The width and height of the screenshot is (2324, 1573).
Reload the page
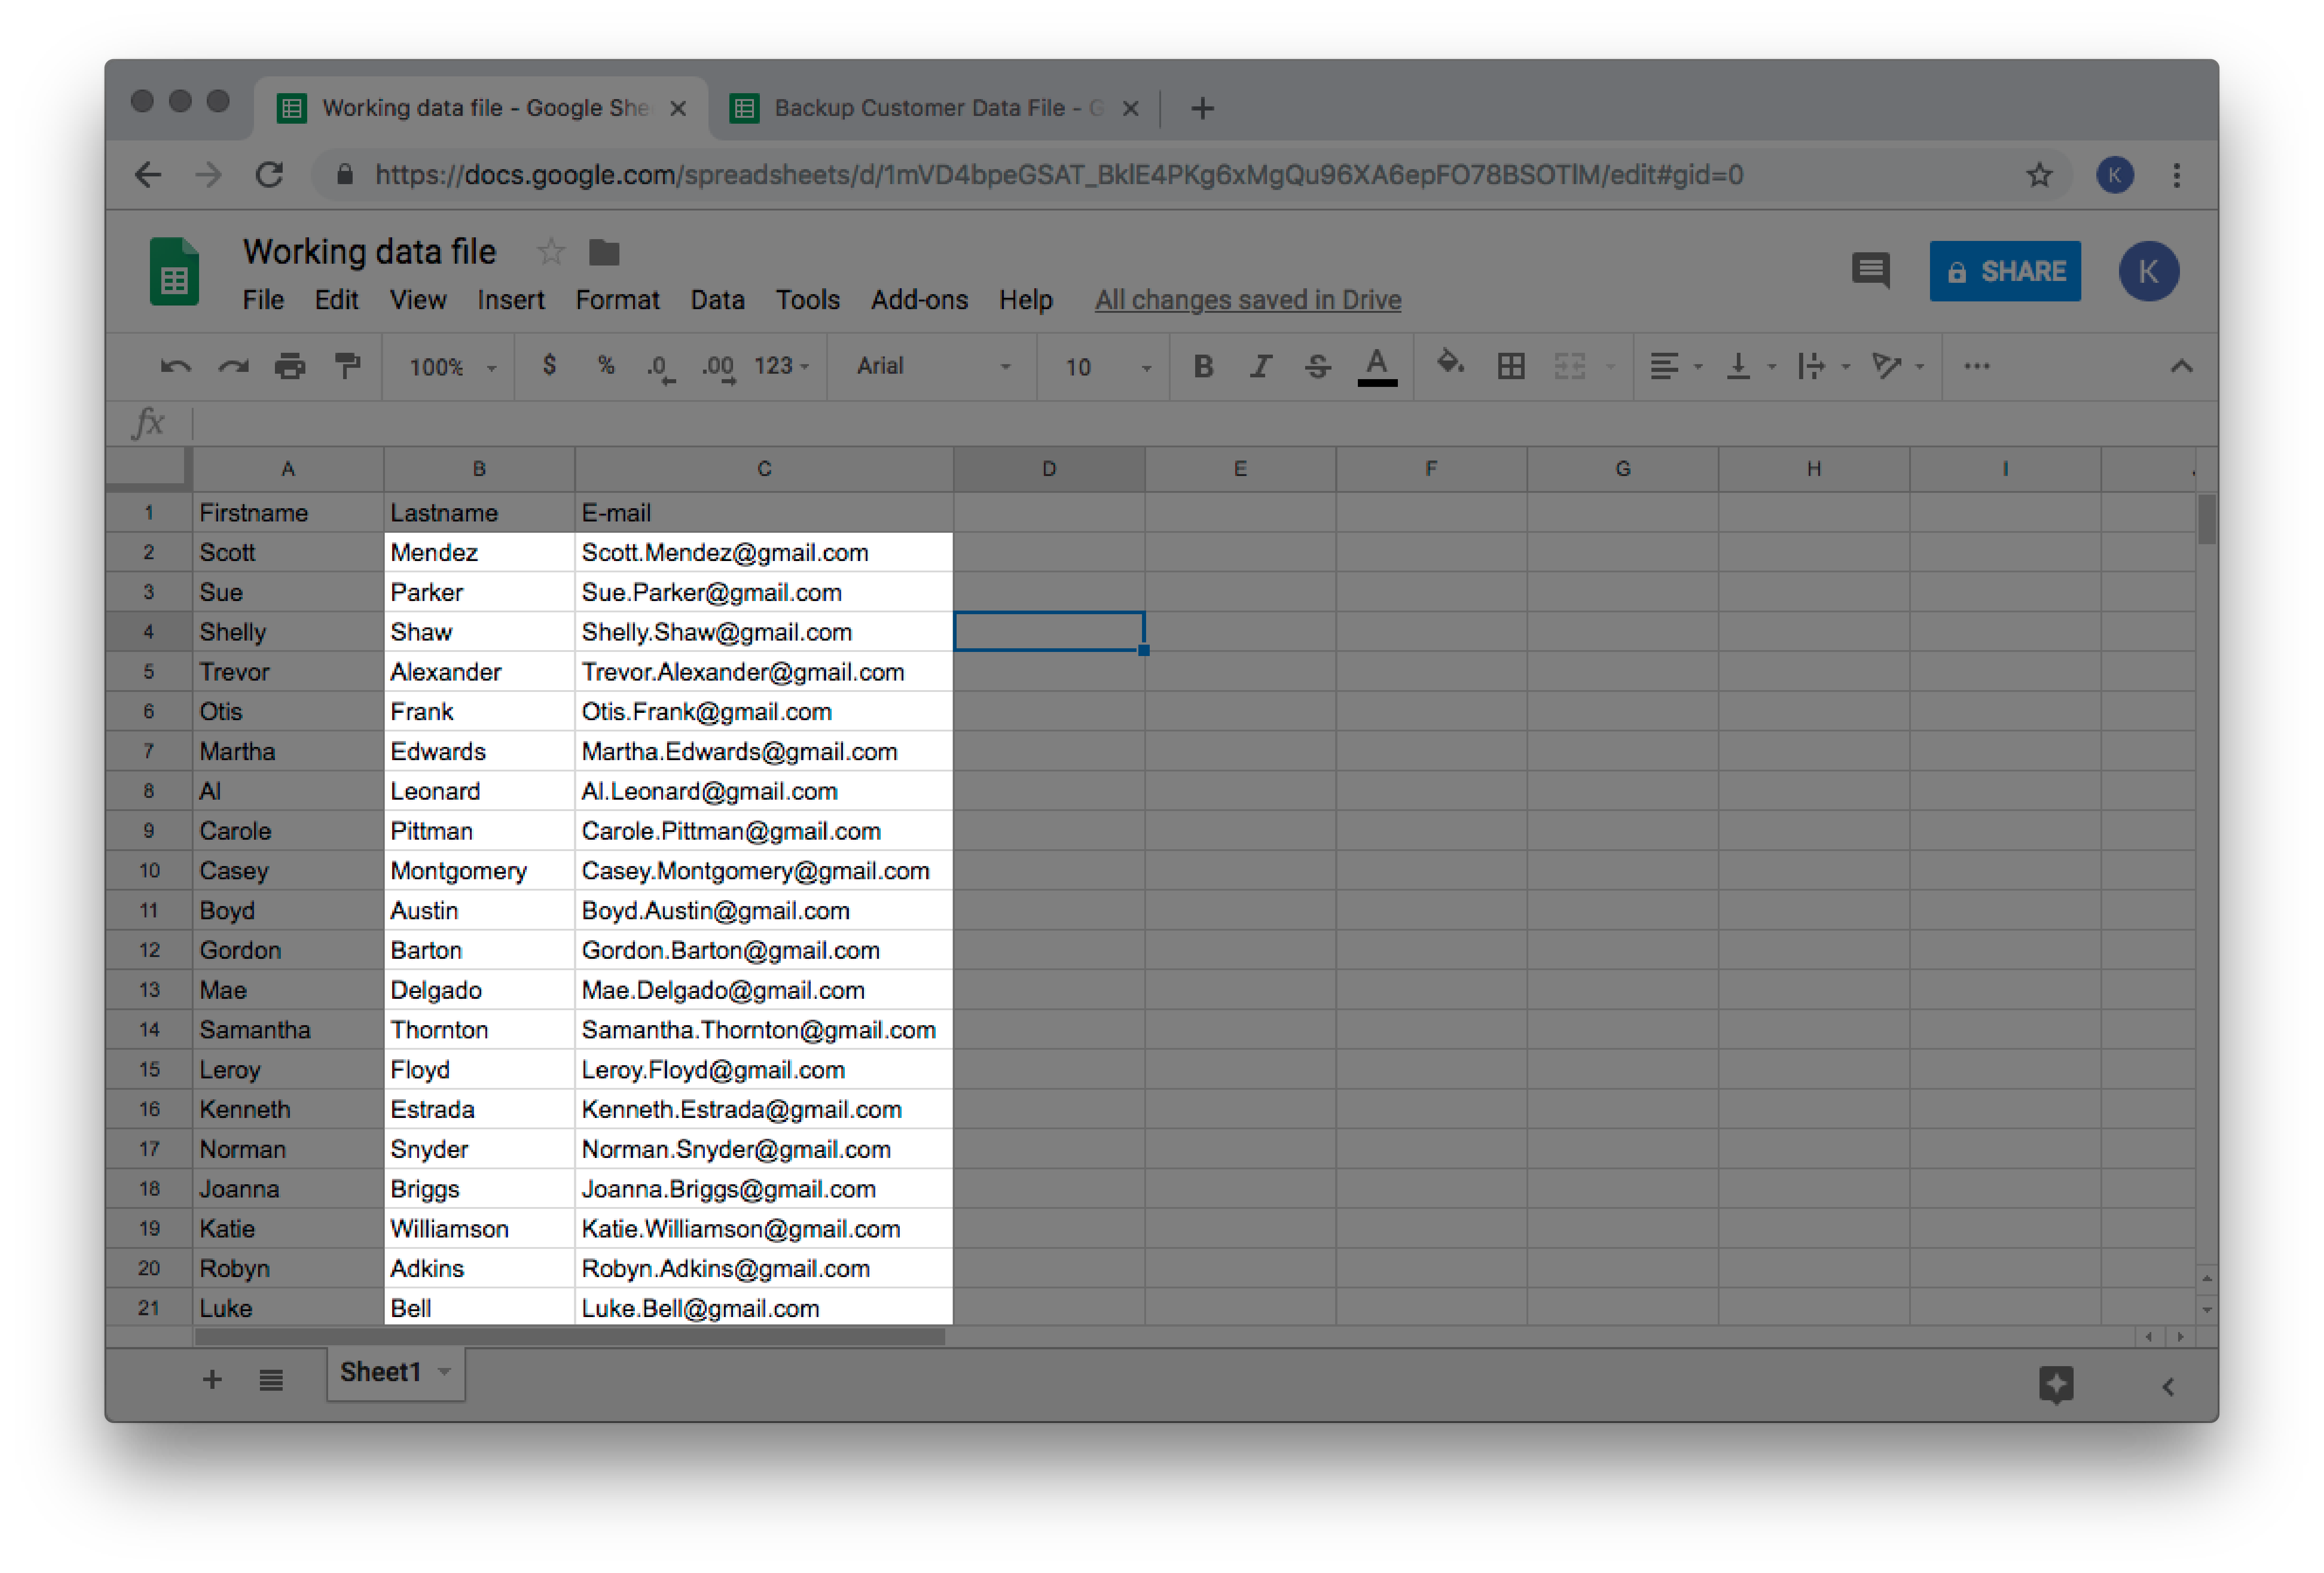coord(269,175)
